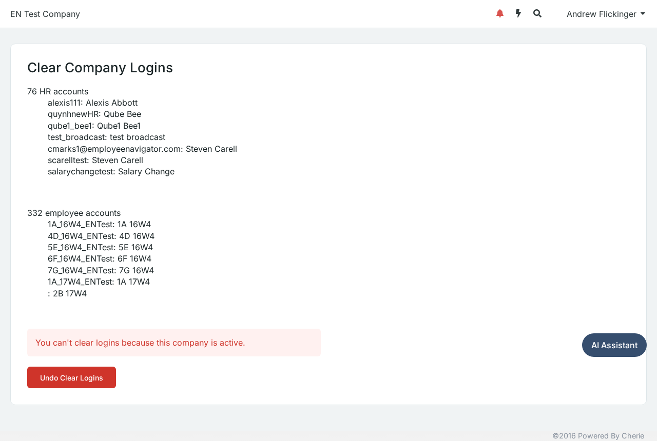Viewport: 657px width, 441px height.
Task: Click the 332 employee accounts text
Action: [74, 213]
